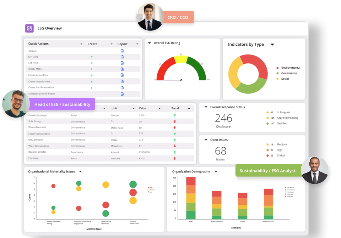Click report icon for Manage ESG Draft Report
Image resolution: width=341 pixels, height=238 pixels.
pos(122,94)
